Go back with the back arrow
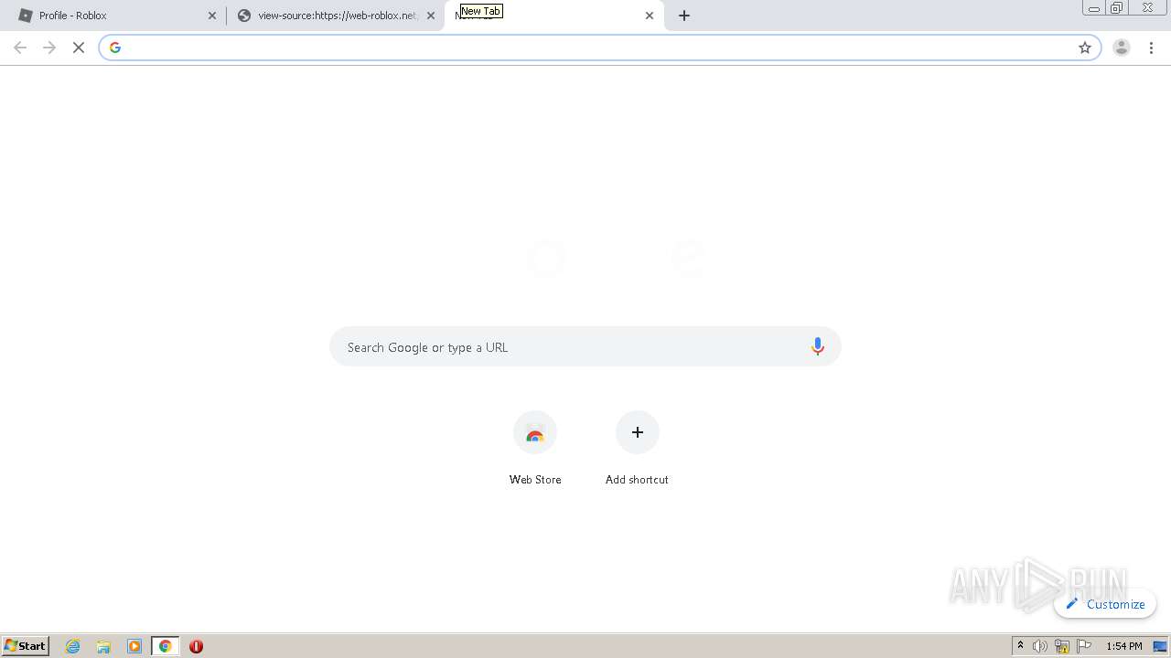Image resolution: width=1171 pixels, height=658 pixels. pyautogui.click(x=20, y=48)
